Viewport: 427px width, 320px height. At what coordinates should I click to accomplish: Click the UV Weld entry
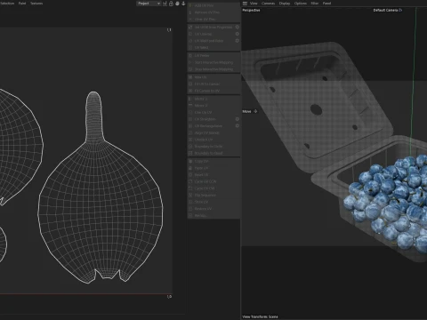(213, 47)
